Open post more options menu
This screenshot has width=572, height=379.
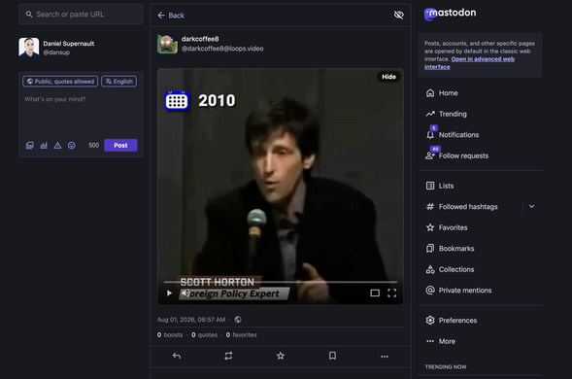[385, 357]
